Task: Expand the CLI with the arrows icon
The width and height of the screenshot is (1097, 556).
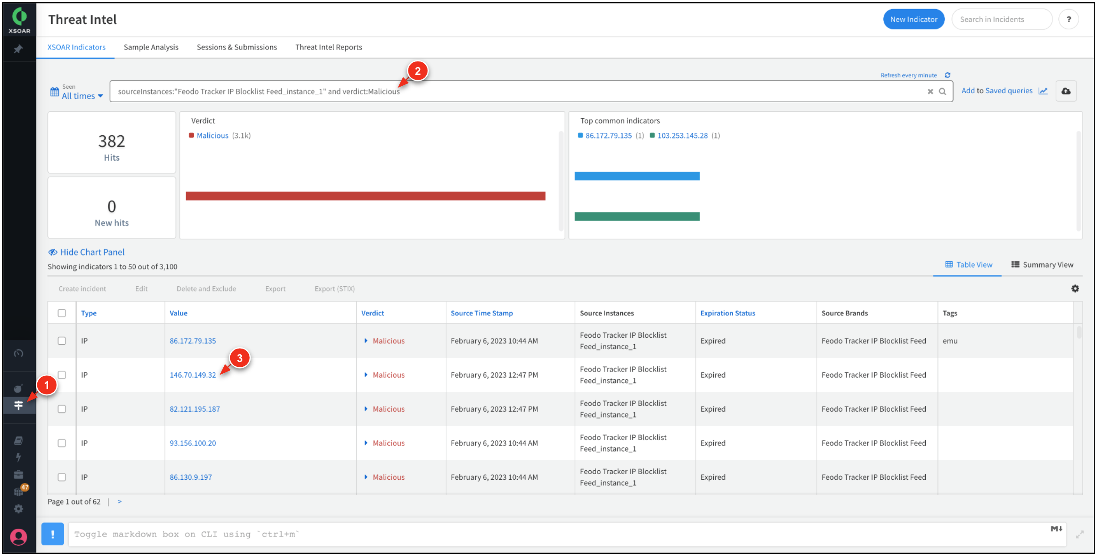Action: tap(1079, 535)
